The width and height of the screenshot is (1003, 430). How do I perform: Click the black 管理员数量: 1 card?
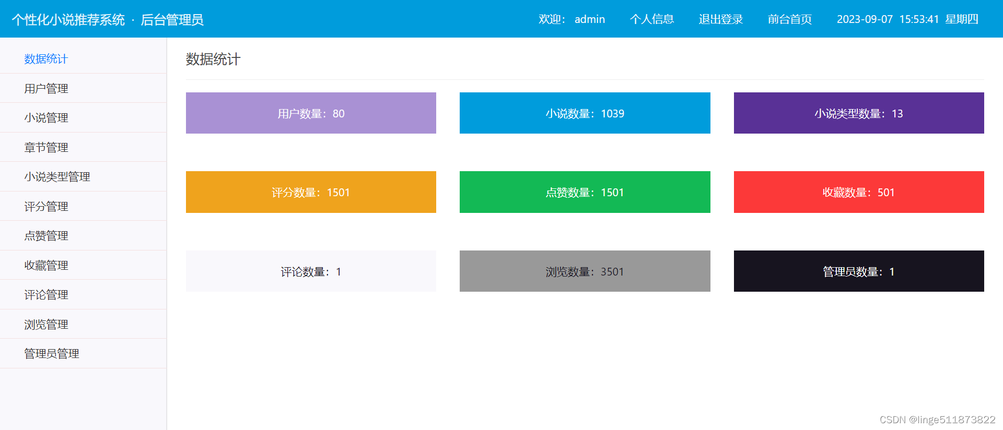859,271
